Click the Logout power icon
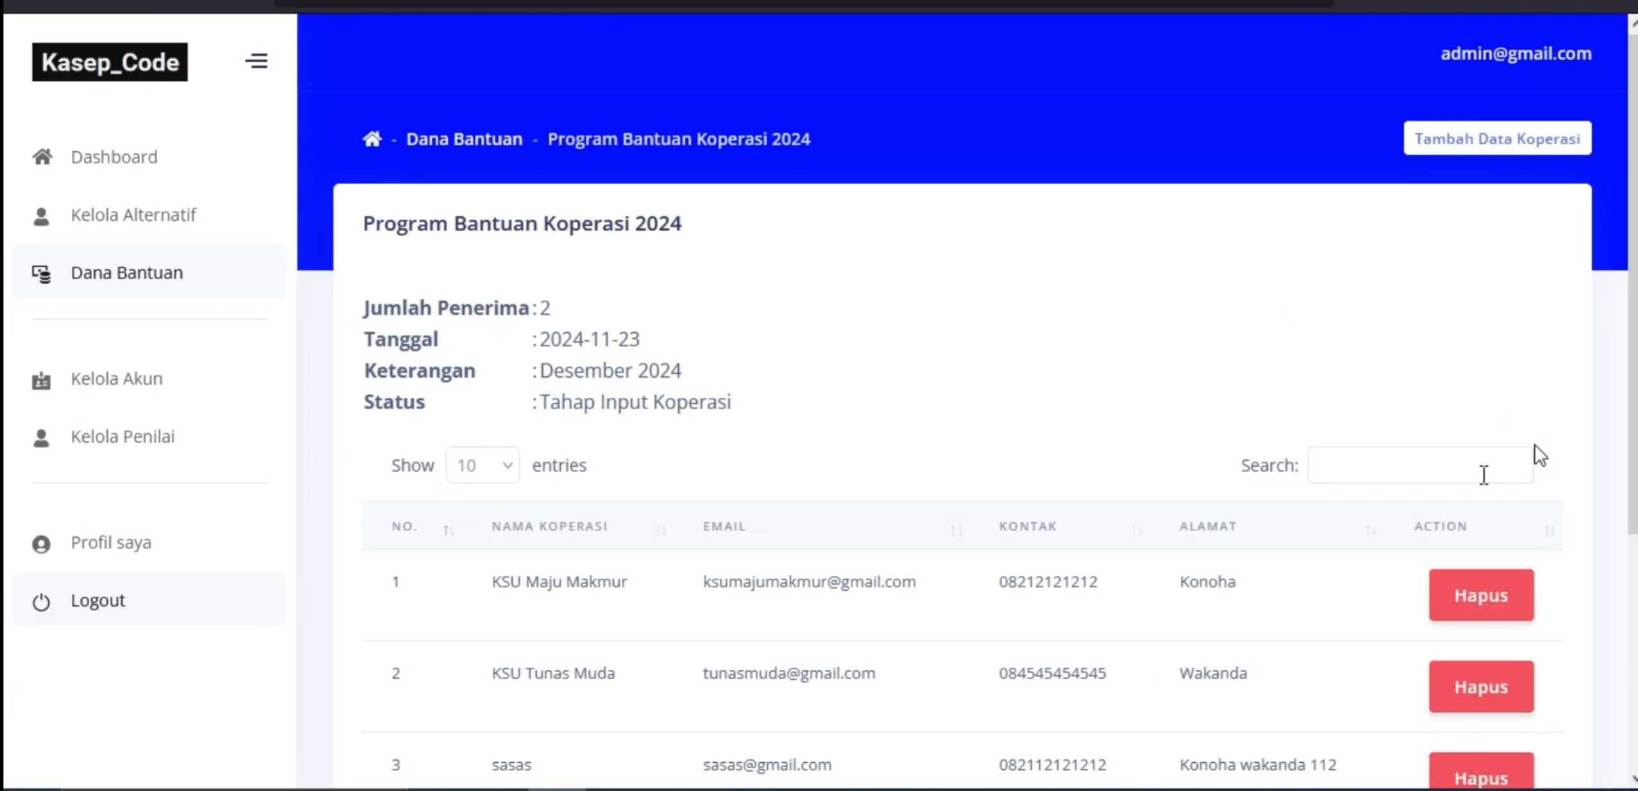This screenshot has height=791, width=1638. (41, 602)
